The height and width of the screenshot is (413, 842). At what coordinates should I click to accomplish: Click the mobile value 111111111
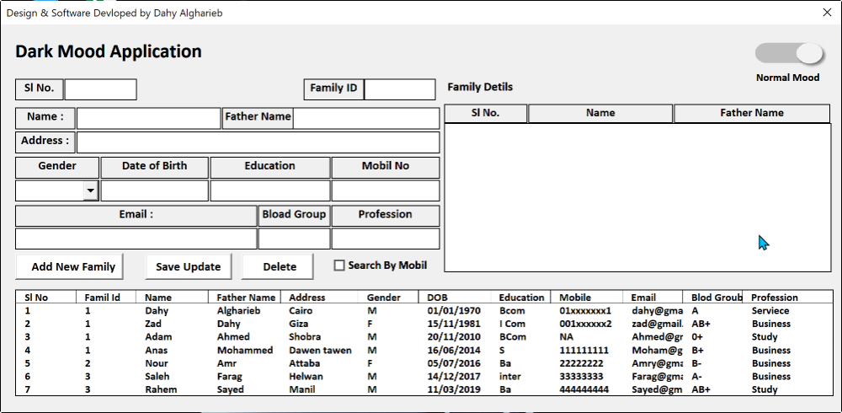point(584,350)
